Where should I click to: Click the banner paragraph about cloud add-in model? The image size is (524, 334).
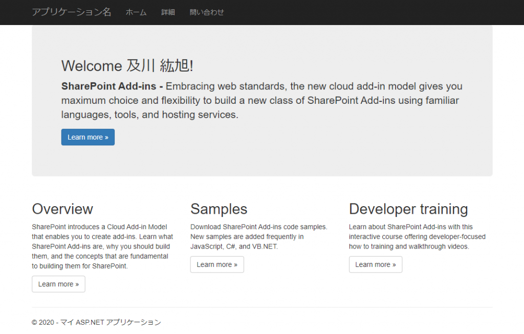click(x=261, y=101)
